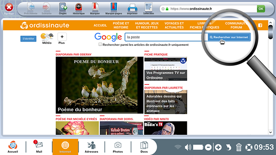Open the Communauté Forum menu
The height and width of the screenshot is (155, 276).
[236, 25]
